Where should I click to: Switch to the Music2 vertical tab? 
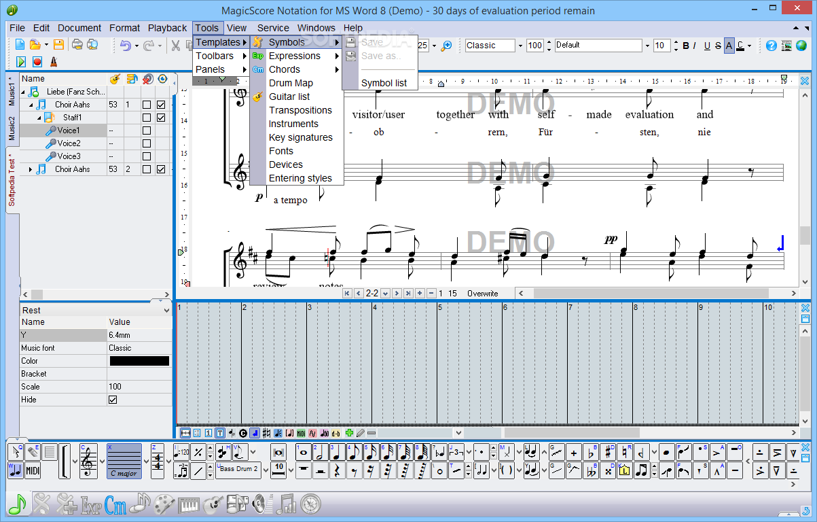tap(12, 128)
